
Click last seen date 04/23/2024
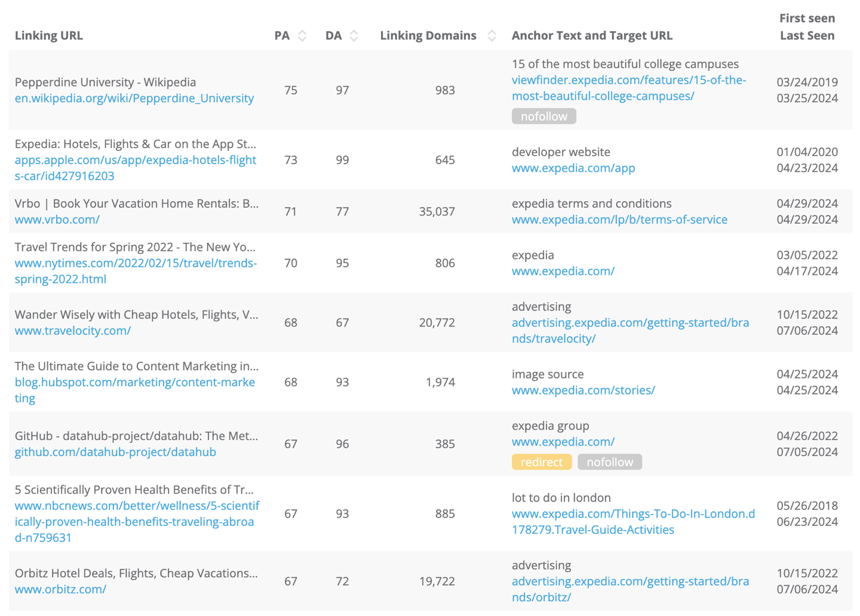click(x=807, y=168)
